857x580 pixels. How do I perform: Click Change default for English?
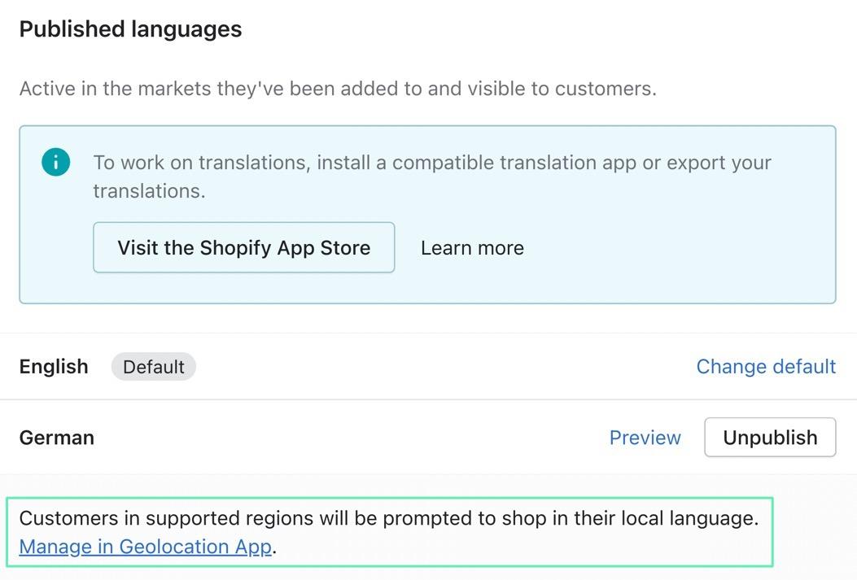766,367
